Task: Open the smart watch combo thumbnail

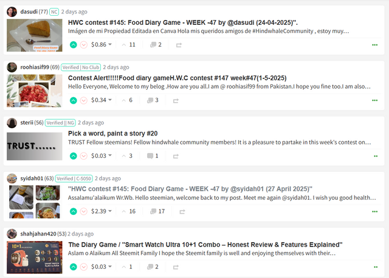Action: pyautogui.click(x=35, y=257)
